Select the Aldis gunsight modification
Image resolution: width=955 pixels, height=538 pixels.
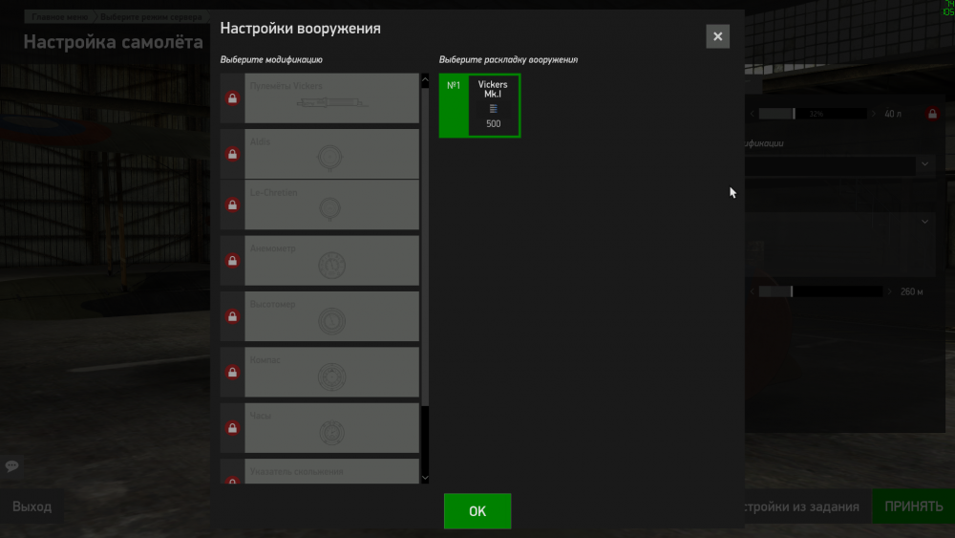point(331,154)
